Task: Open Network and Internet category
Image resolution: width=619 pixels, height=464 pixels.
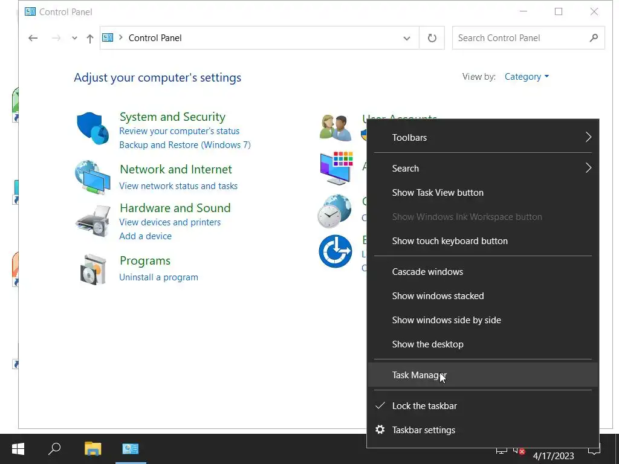Action: click(176, 169)
